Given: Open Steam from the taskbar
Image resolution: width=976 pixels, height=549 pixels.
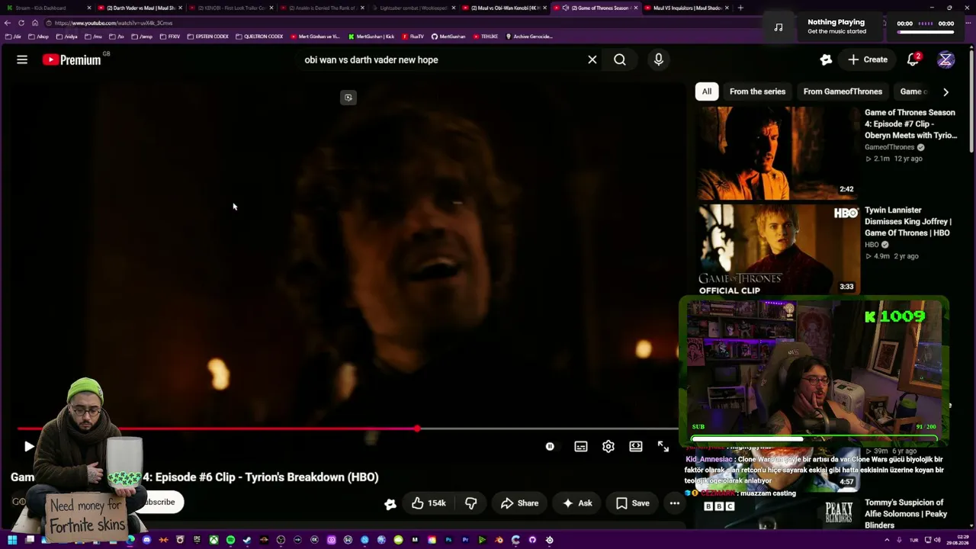Looking at the screenshot, I should click(247, 540).
